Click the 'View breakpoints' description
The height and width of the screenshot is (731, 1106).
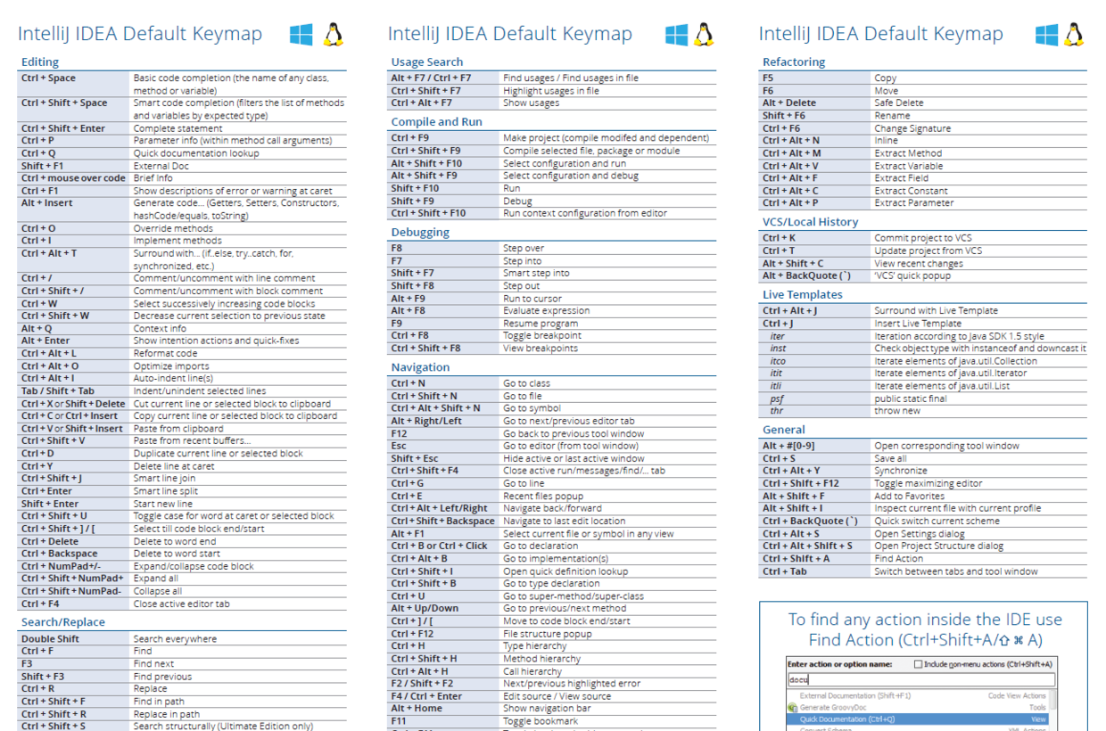(x=541, y=349)
